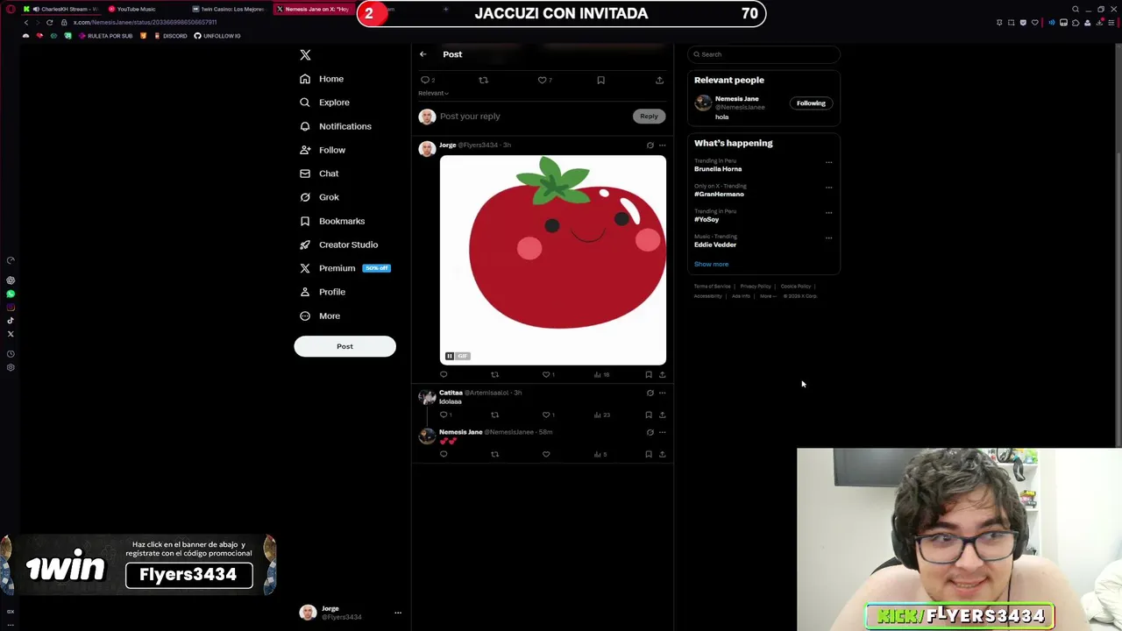Share Nemesis Jane's hearts reply
This screenshot has width=1122, height=631.
coord(662,454)
